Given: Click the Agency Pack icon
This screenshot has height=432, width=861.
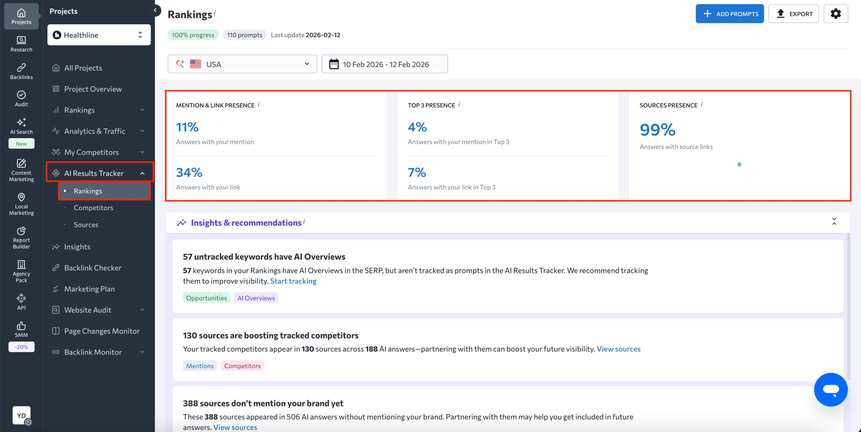Looking at the screenshot, I should point(21,271).
